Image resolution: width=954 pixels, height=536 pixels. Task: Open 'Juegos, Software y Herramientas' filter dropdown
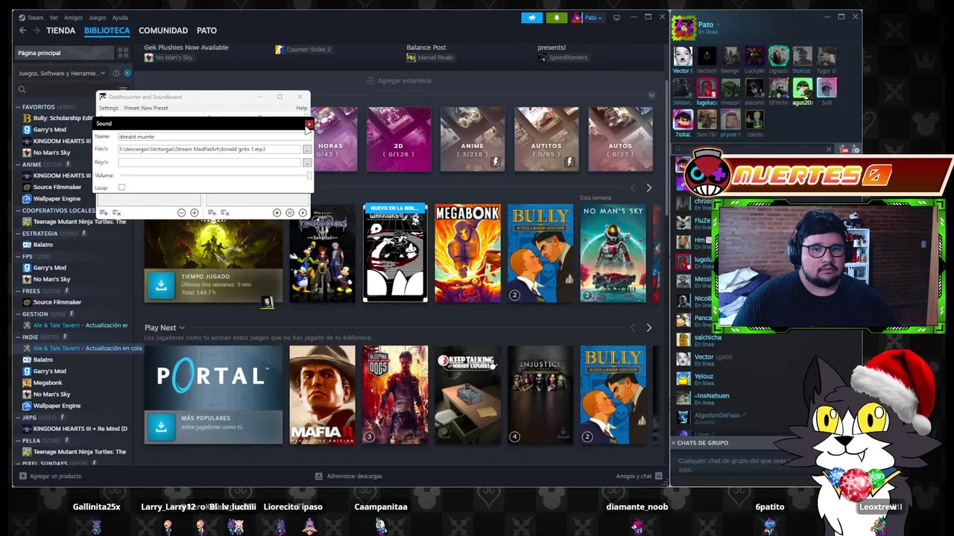coord(62,73)
